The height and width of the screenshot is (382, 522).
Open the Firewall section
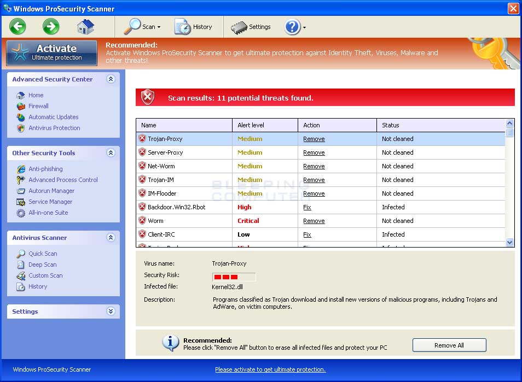click(38, 106)
